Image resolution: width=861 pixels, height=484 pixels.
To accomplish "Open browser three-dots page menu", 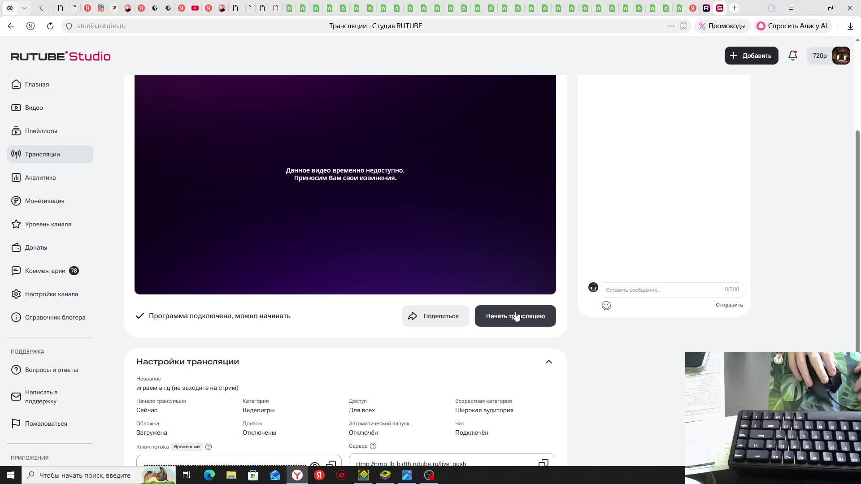I will [x=670, y=26].
